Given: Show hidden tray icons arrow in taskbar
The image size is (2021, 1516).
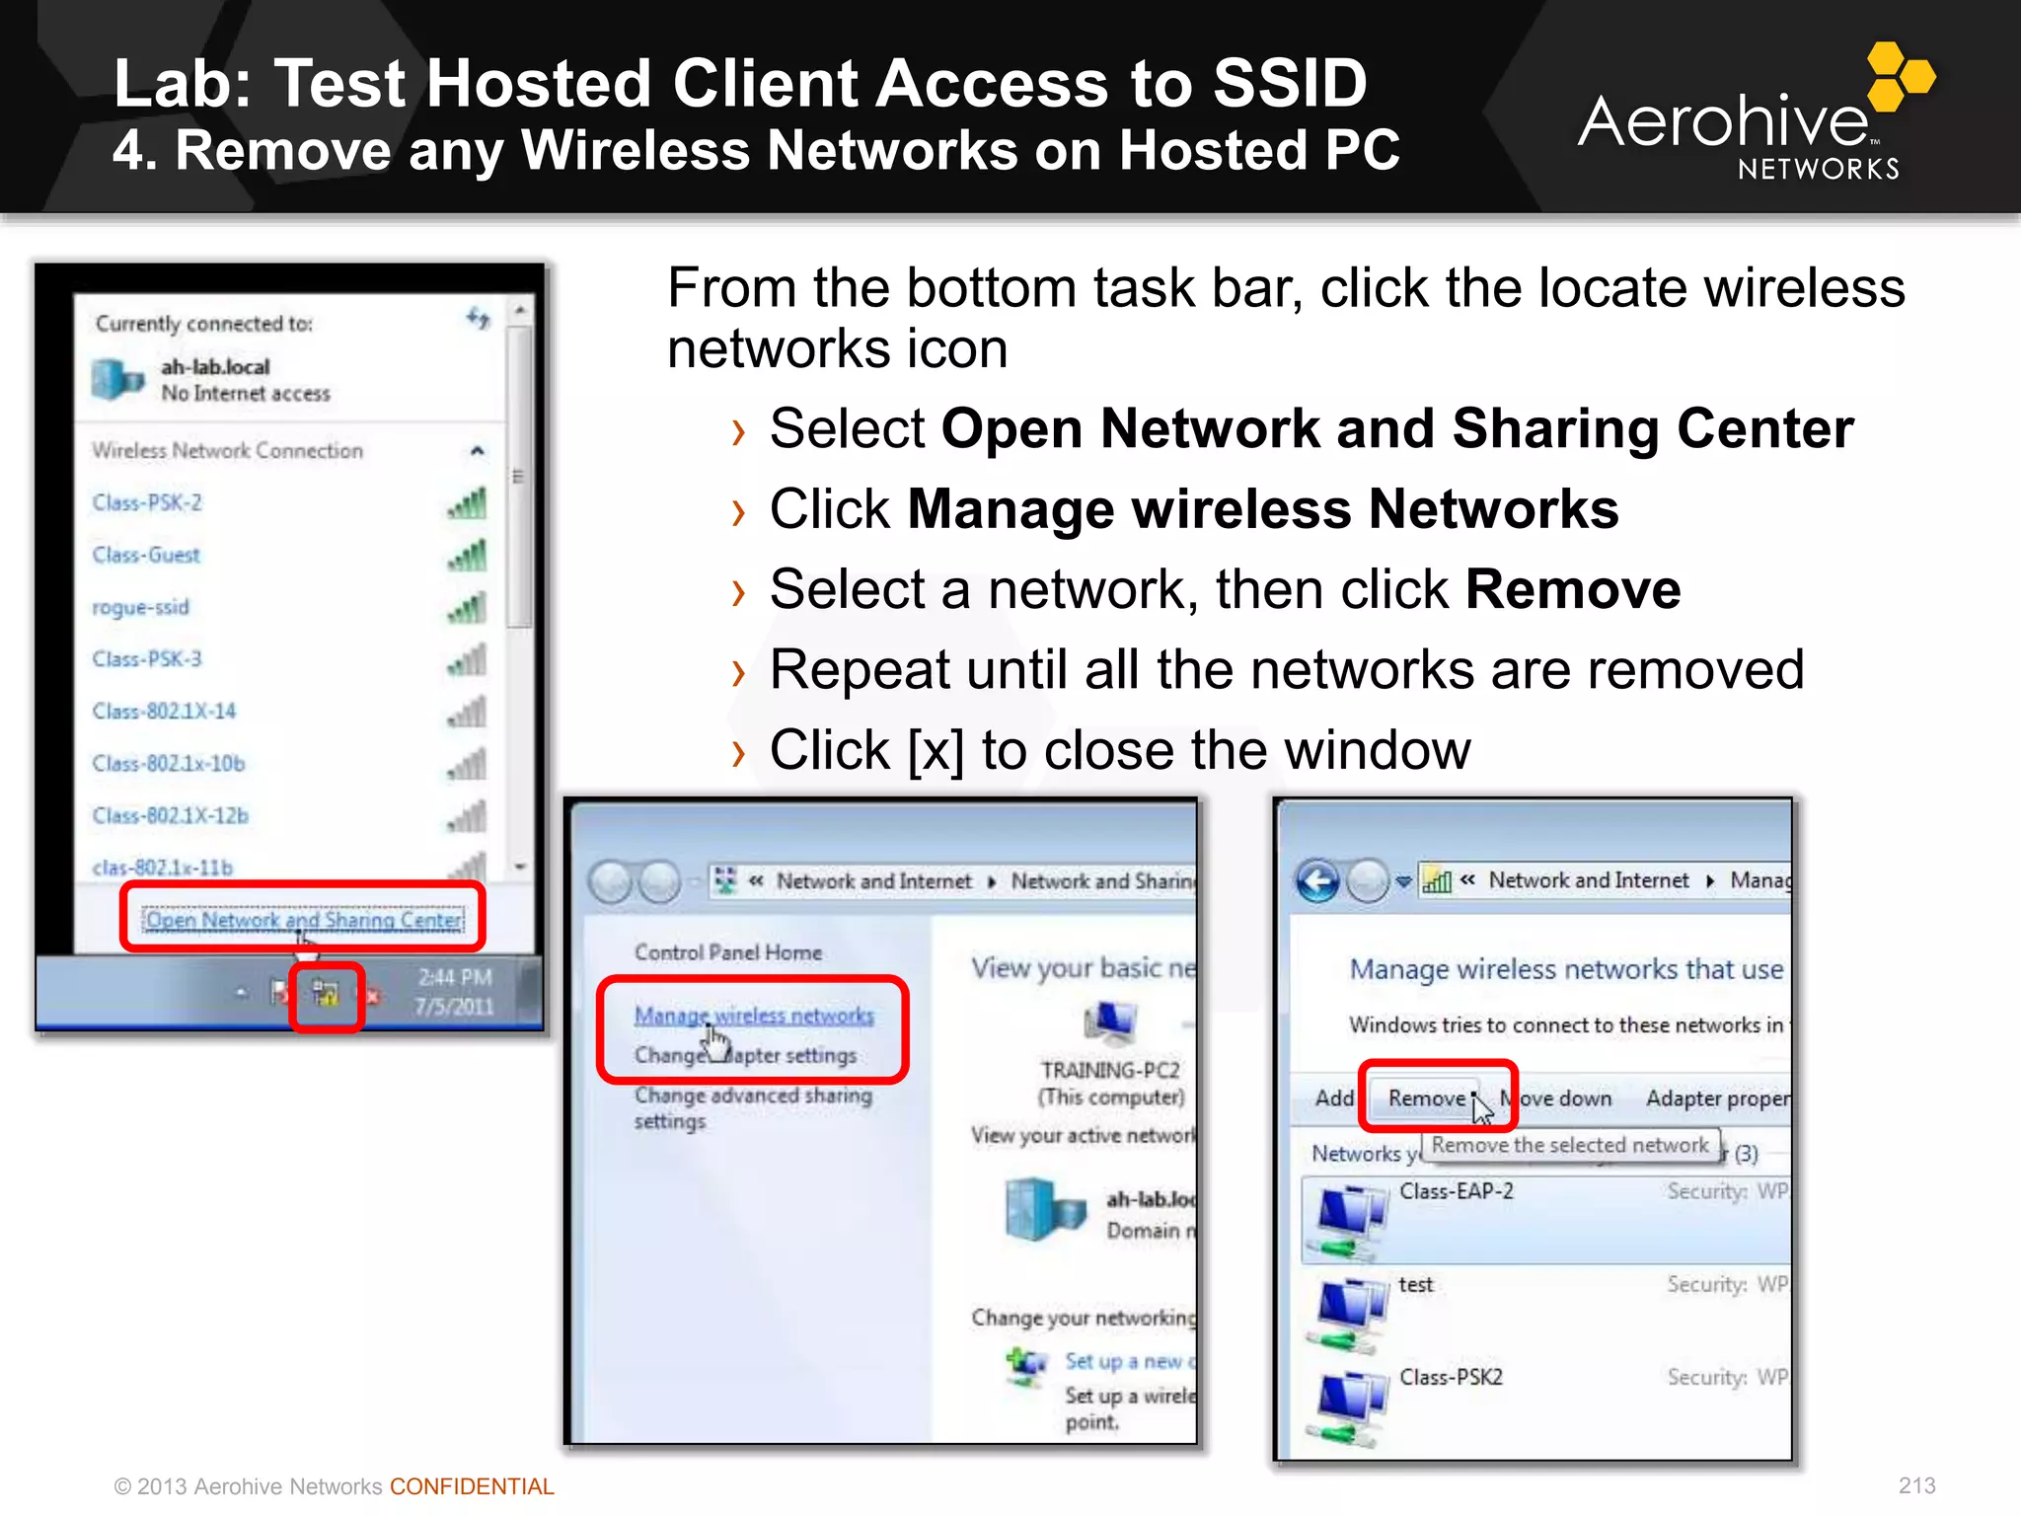Looking at the screenshot, I should (242, 993).
